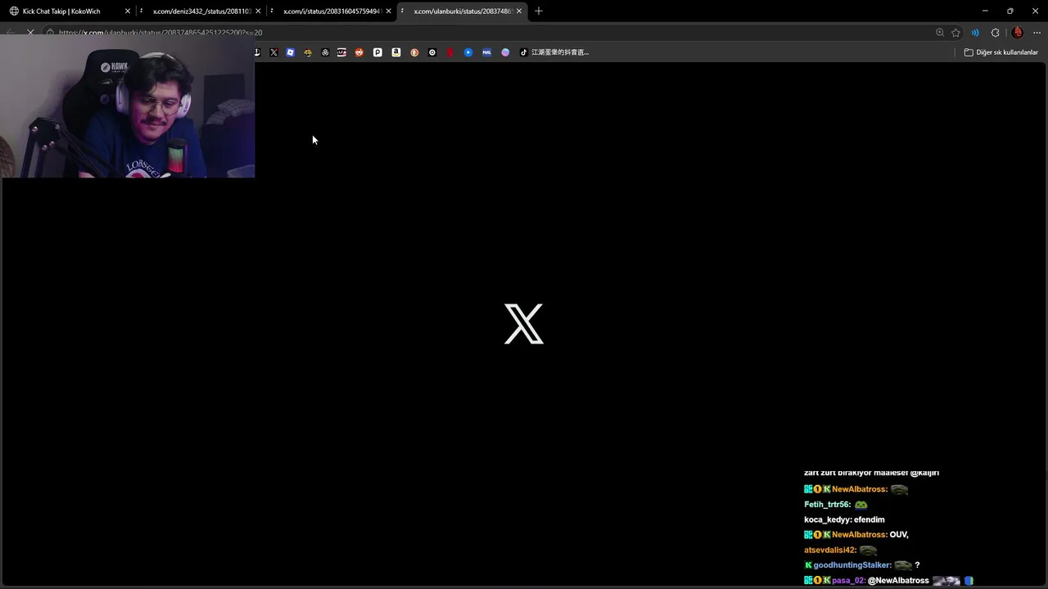Select the x.com/ulanburki status tab
Image resolution: width=1048 pixels, height=589 pixels.
pyautogui.click(x=463, y=11)
